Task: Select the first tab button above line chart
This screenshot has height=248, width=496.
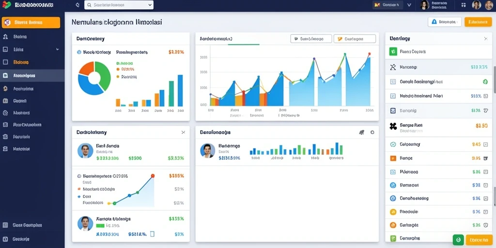Action: click(x=311, y=39)
